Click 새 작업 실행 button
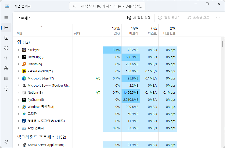Viewport: 225px width, 148px height. pos(139,18)
